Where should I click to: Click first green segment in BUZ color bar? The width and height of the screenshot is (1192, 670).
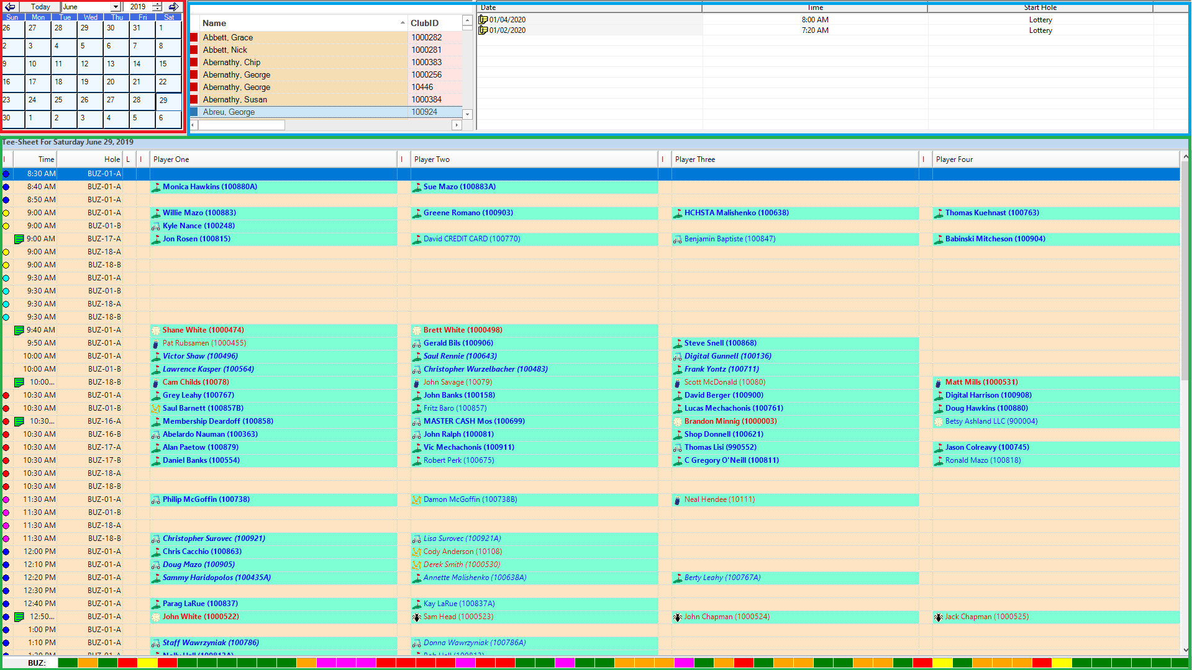pyautogui.click(x=68, y=663)
